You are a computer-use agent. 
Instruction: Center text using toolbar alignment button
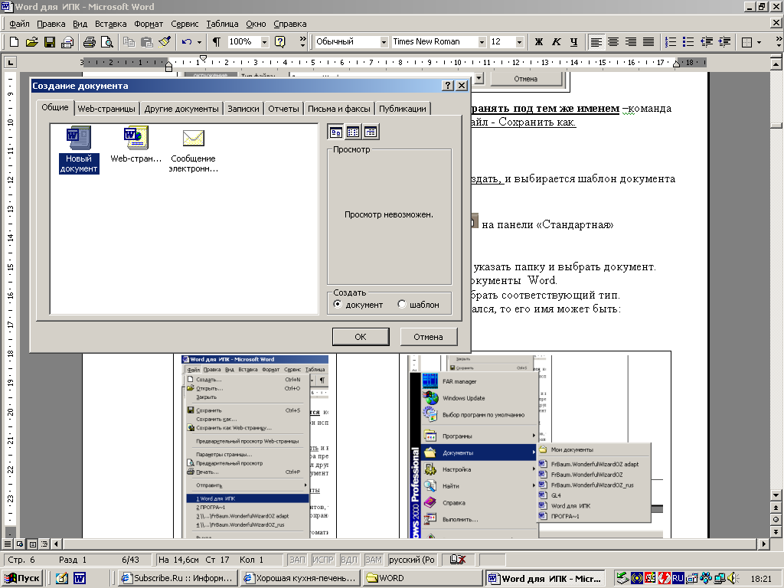click(x=613, y=42)
